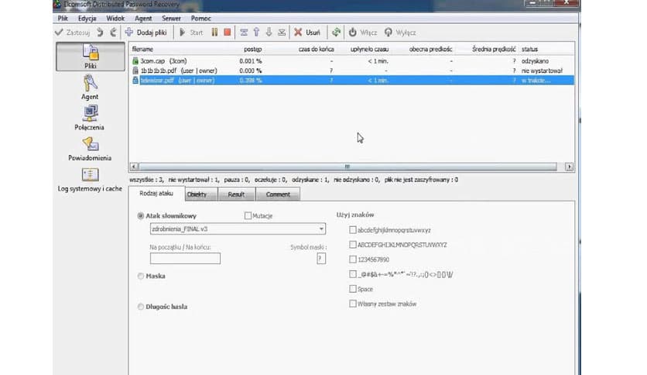
Task: Move task down arrow icon
Action: [269, 33]
